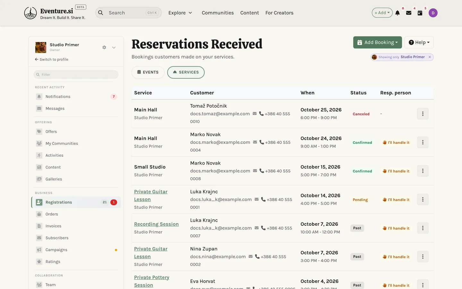The width and height of the screenshot is (462, 289).
Task: Open the + Add dropdown
Action: coord(382,13)
